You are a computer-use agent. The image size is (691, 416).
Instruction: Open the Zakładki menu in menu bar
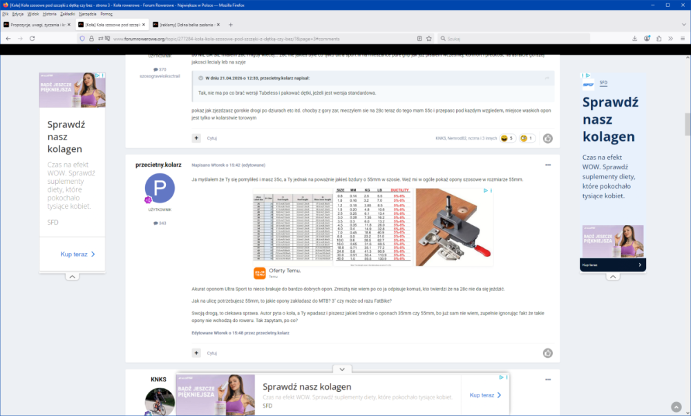[67, 14]
